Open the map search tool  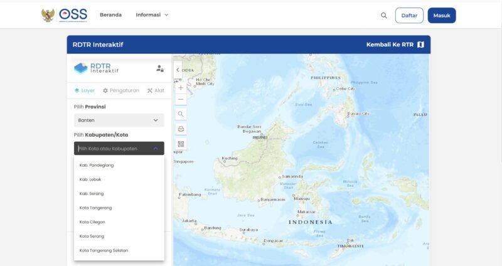click(181, 114)
